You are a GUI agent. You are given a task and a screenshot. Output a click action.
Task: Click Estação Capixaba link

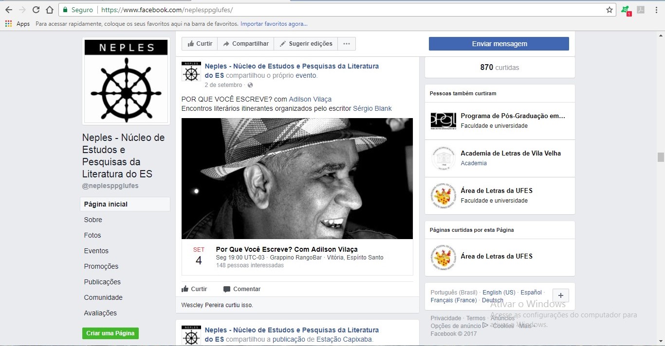pyautogui.click(x=345, y=339)
